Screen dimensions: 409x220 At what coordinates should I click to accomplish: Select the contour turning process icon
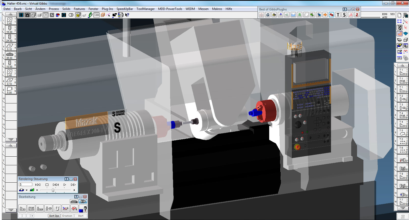(23, 209)
